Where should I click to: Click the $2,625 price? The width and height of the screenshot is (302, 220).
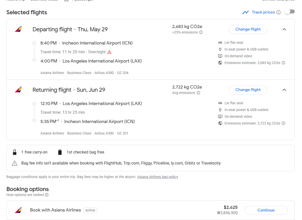[230, 207]
